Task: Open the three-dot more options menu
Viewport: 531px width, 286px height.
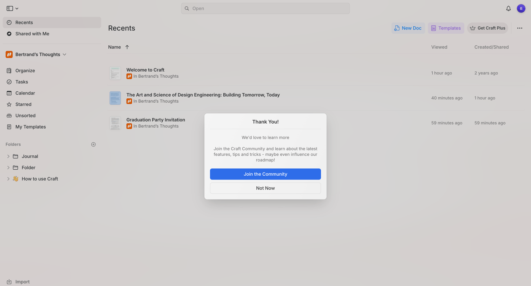Action: 519,28
